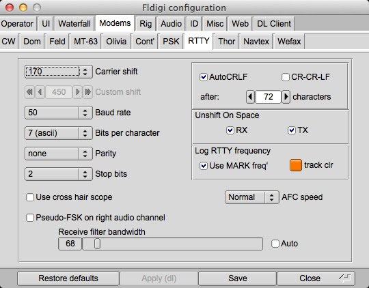
Task: Select the MT-63 modem tab
Action: click(x=85, y=42)
